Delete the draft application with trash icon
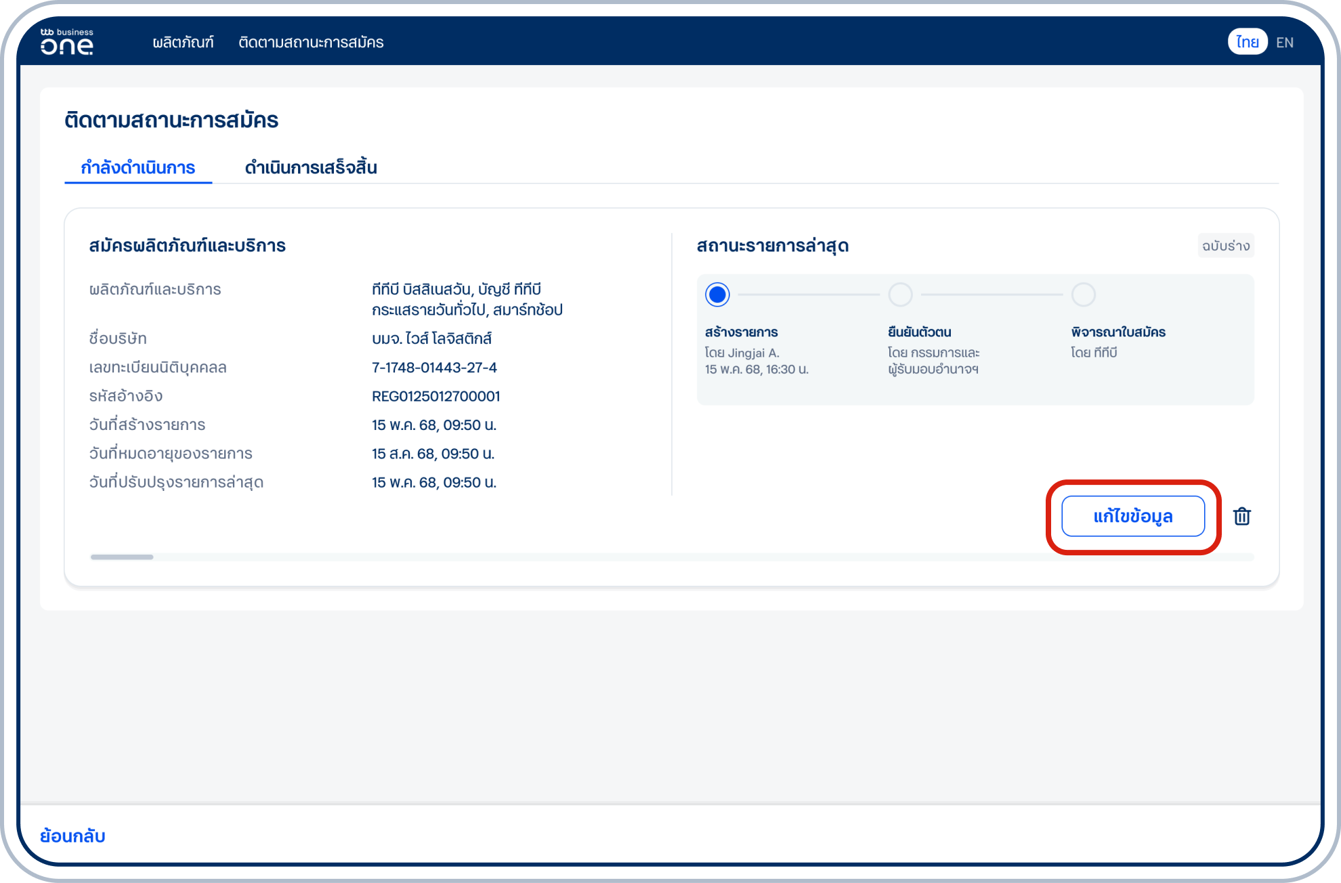Screen dimensions: 1341x883 coord(1242,517)
